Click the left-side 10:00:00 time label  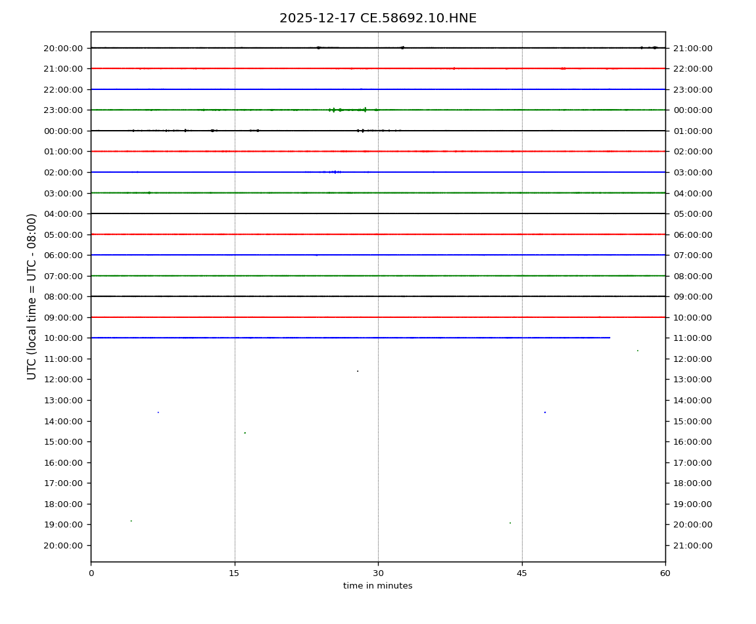coord(63,338)
